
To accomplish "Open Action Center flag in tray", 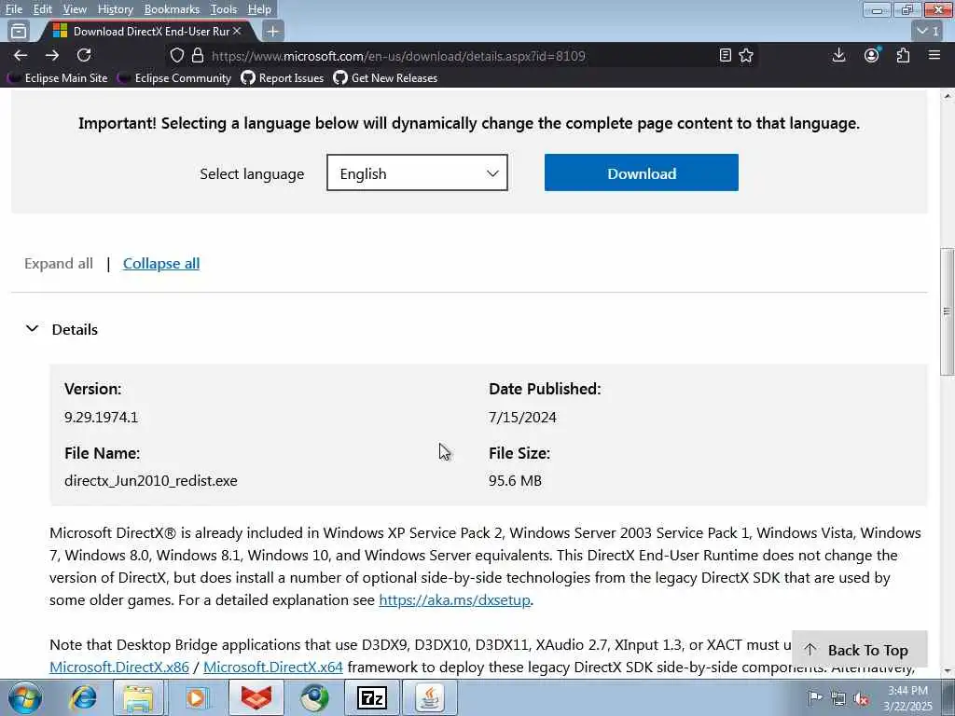I will click(814, 697).
